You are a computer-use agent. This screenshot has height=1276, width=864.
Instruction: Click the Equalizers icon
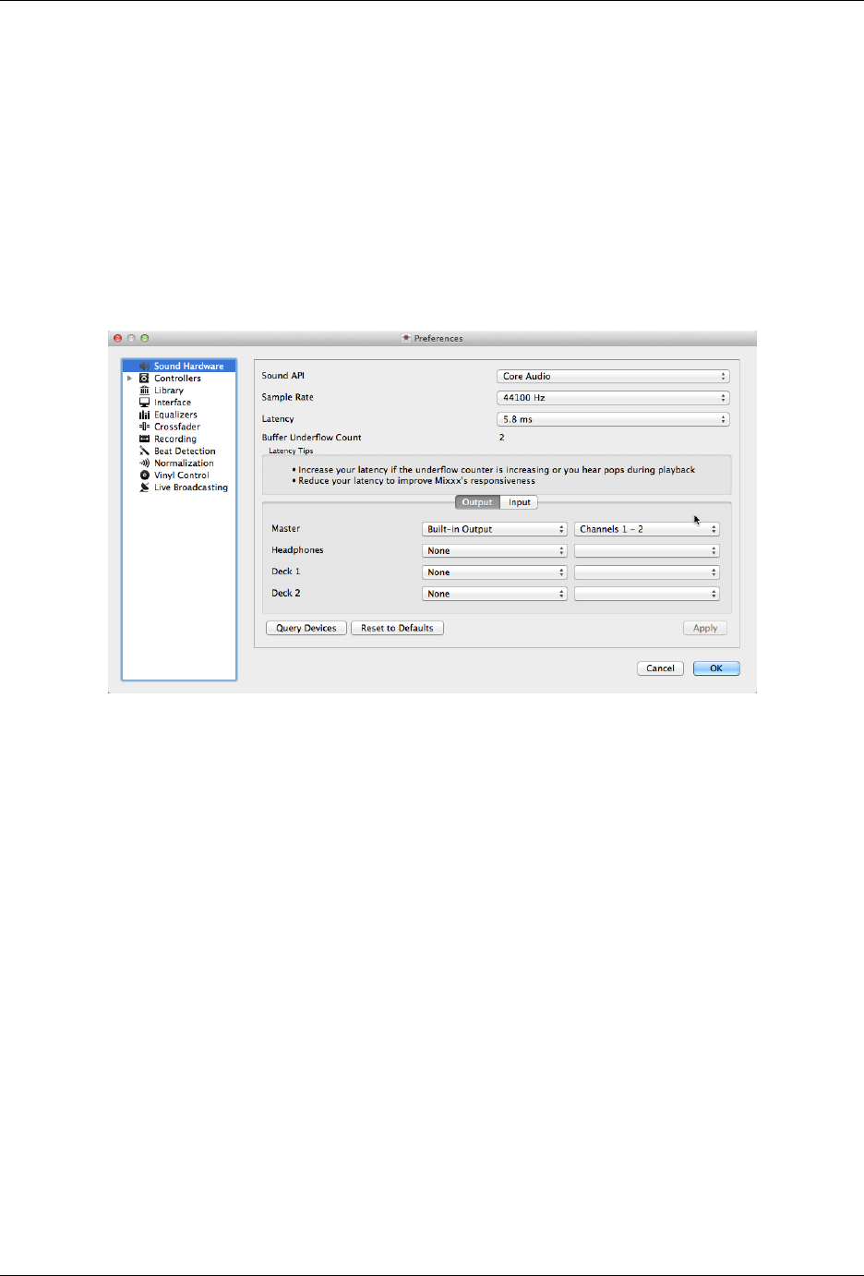pos(144,415)
